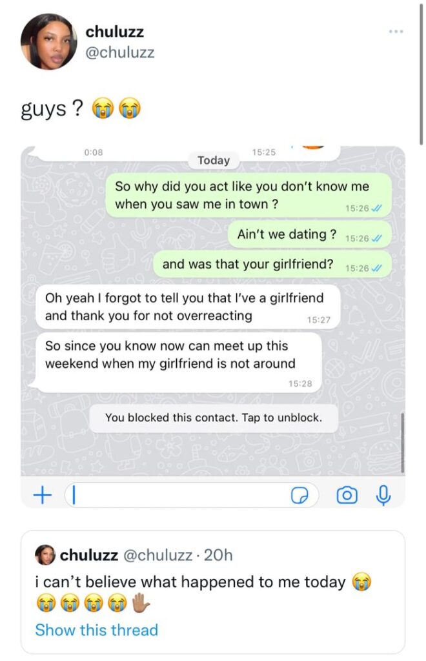Select the 'was that your girlfriend?' message
426x661 pixels.
tap(272, 265)
